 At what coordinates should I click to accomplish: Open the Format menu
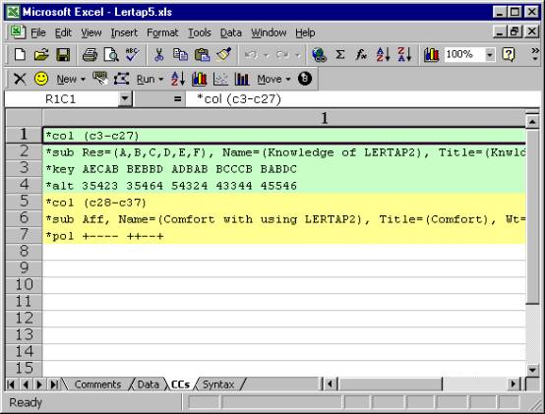(x=162, y=32)
